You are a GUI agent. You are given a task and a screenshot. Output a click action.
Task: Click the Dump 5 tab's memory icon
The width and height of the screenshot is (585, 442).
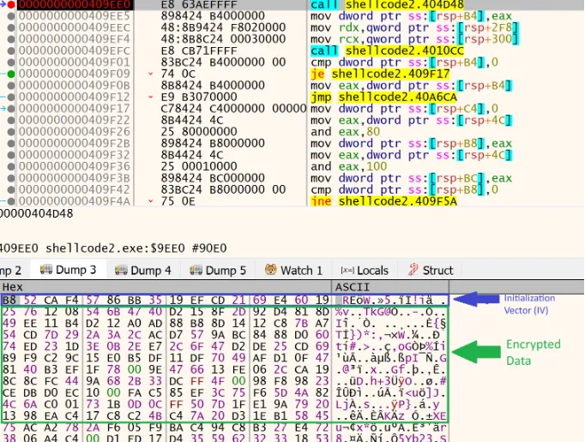click(x=197, y=270)
